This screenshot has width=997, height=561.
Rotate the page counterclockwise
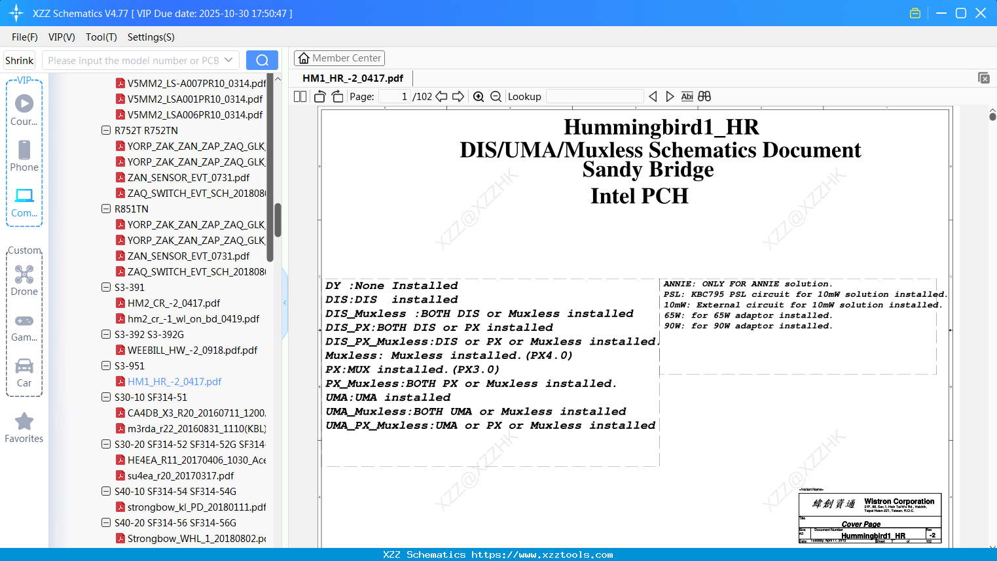coord(320,97)
